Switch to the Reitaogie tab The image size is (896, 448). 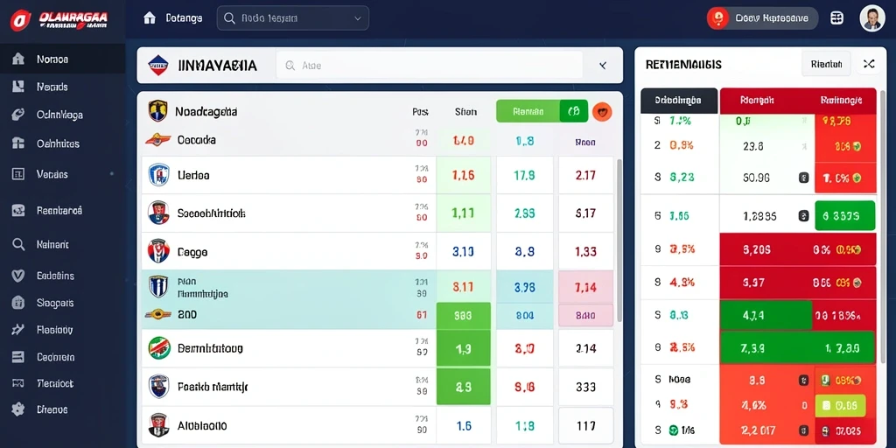841,101
